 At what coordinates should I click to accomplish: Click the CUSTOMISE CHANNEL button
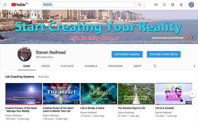[127, 54]
